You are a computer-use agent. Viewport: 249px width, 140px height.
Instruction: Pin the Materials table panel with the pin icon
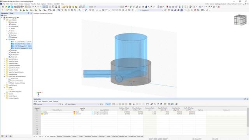[x=245, y=99]
